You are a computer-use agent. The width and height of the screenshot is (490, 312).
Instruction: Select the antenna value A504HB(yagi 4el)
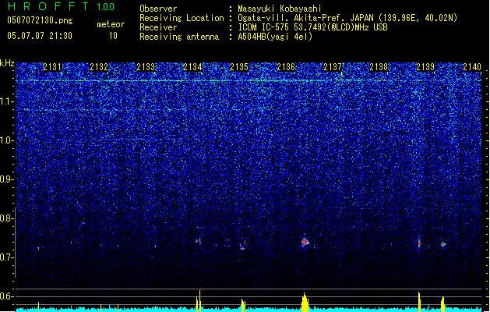click(275, 37)
